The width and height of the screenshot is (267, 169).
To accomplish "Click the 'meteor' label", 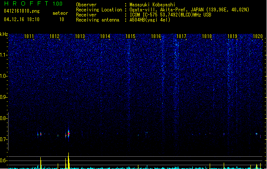I will point(60,13).
